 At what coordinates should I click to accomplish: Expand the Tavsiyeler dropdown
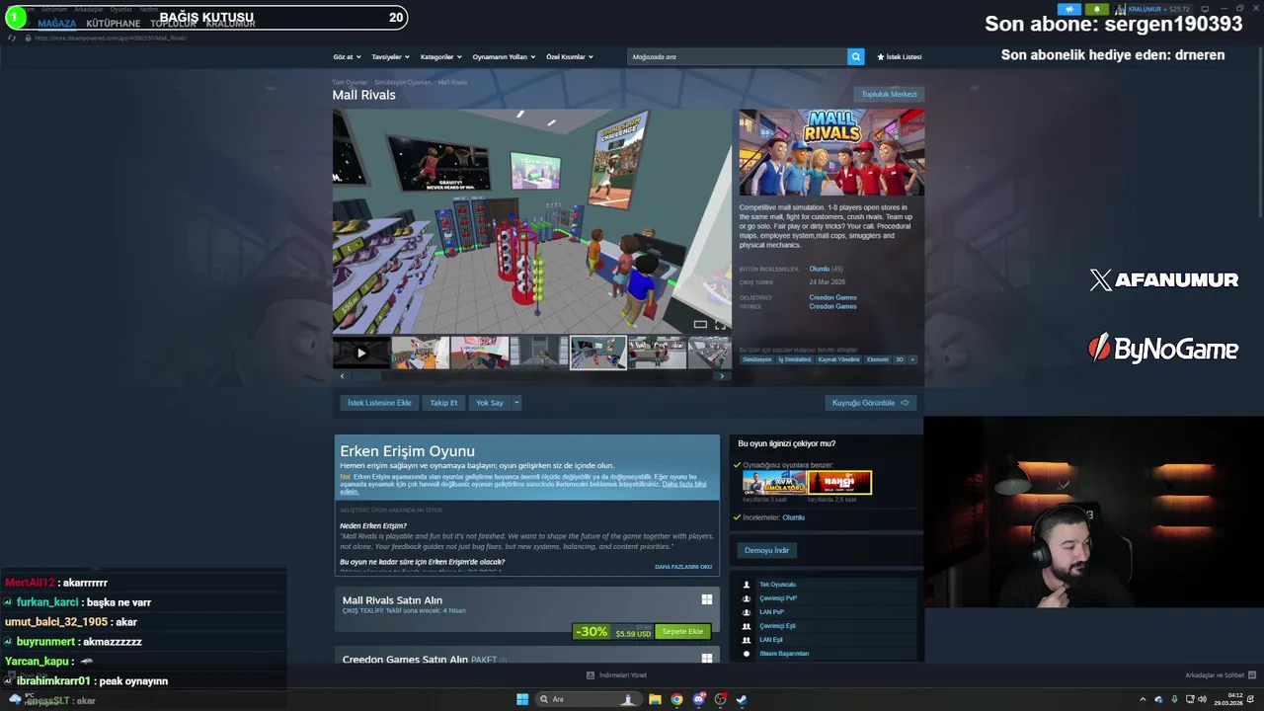[390, 56]
